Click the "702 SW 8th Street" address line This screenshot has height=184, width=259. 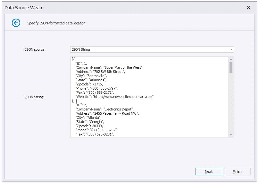point(100,71)
